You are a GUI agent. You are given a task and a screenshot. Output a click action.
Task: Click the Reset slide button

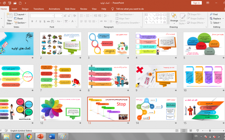[x=18, y=19]
